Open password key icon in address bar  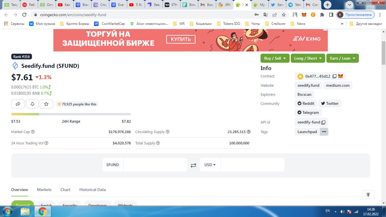click(x=256, y=15)
